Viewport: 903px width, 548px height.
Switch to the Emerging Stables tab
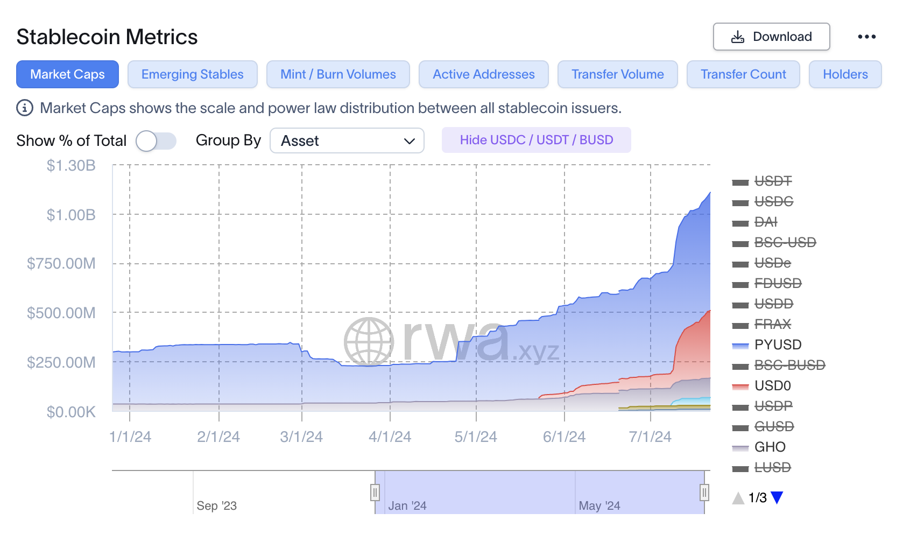(193, 74)
